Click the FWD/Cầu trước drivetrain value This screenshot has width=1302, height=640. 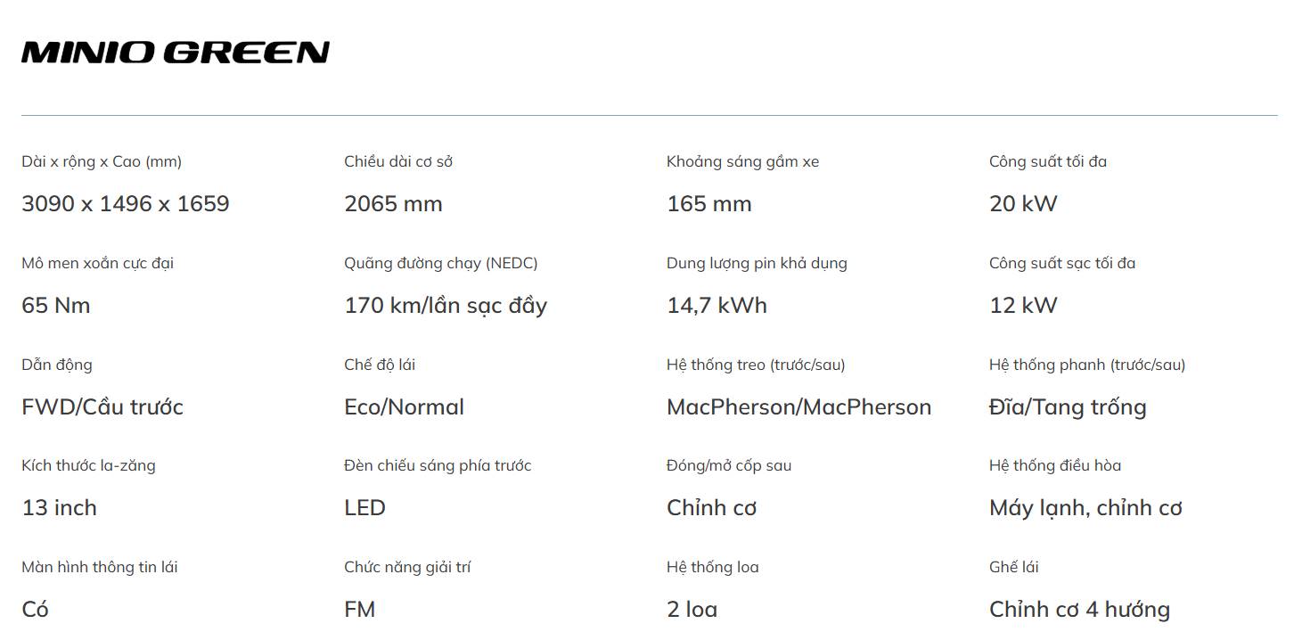point(102,407)
